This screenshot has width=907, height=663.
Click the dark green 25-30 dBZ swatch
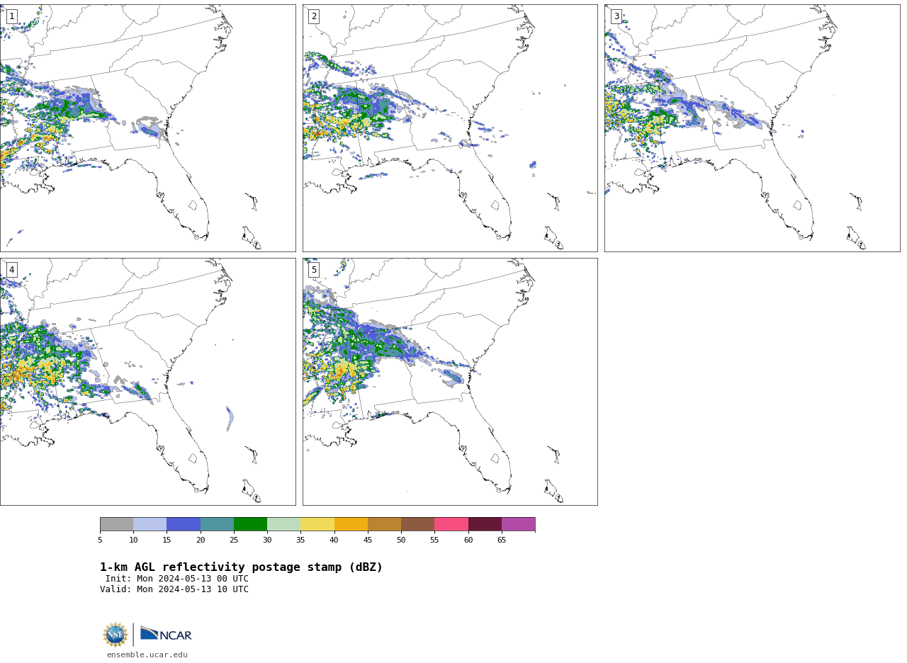pyautogui.click(x=250, y=524)
